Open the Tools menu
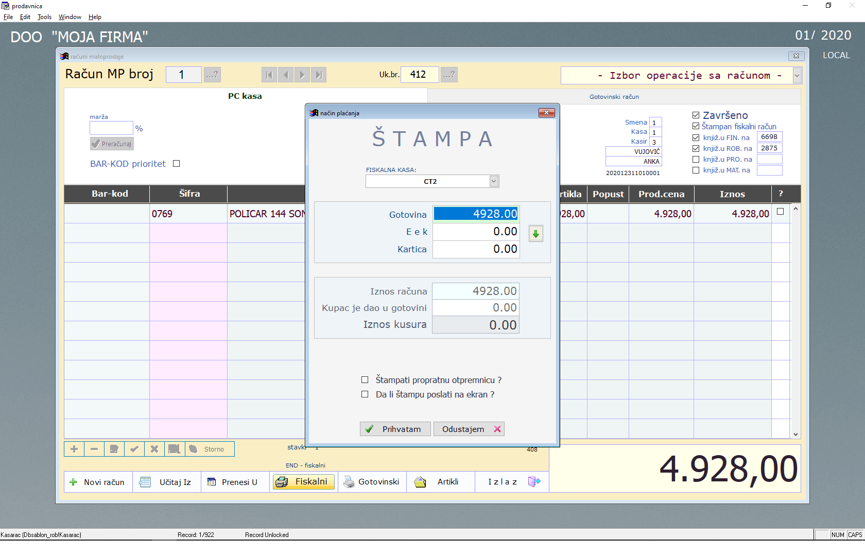Image resolution: width=865 pixels, height=555 pixels. click(x=44, y=17)
